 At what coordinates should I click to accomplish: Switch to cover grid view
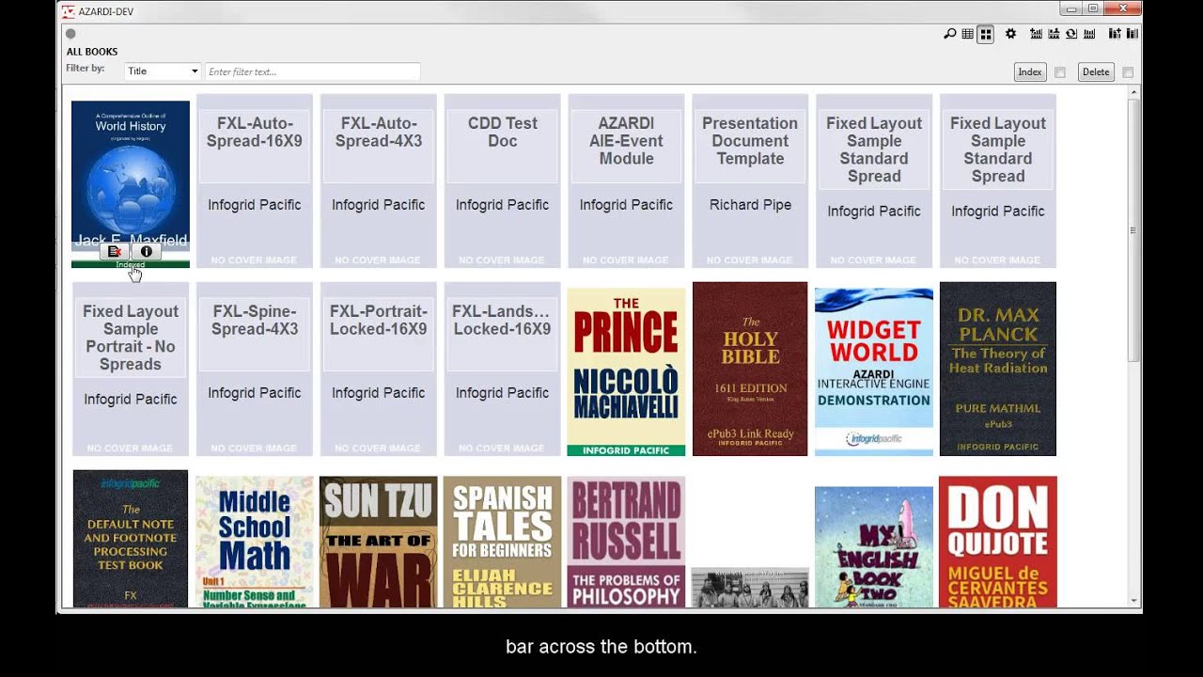(985, 34)
